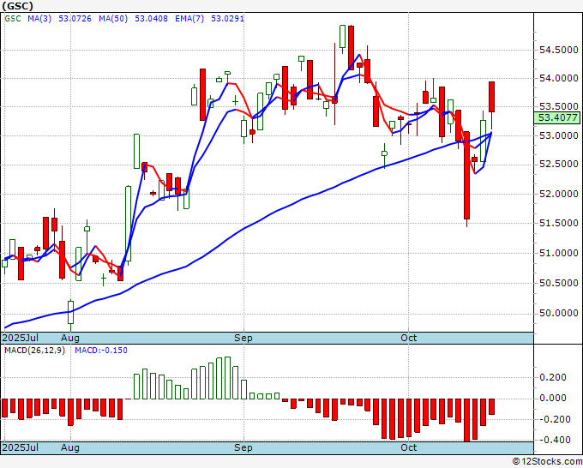Image resolution: width=583 pixels, height=468 pixels.
Task: Click Aug on the price chart date axis
Action: coord(70,338)
